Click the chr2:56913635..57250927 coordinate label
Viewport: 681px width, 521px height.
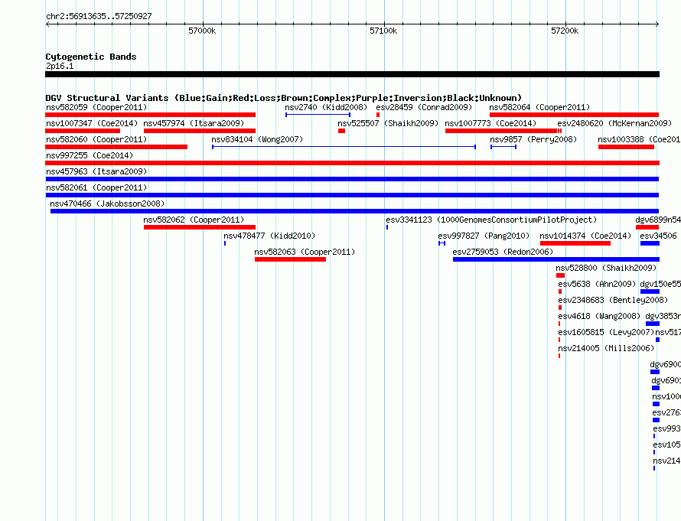99,16
